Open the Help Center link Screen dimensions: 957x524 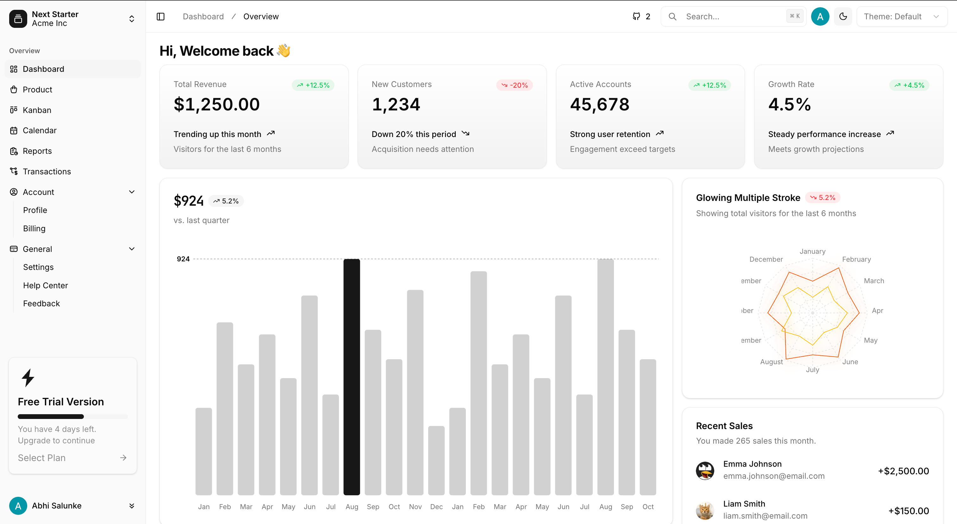coord(45,285)
